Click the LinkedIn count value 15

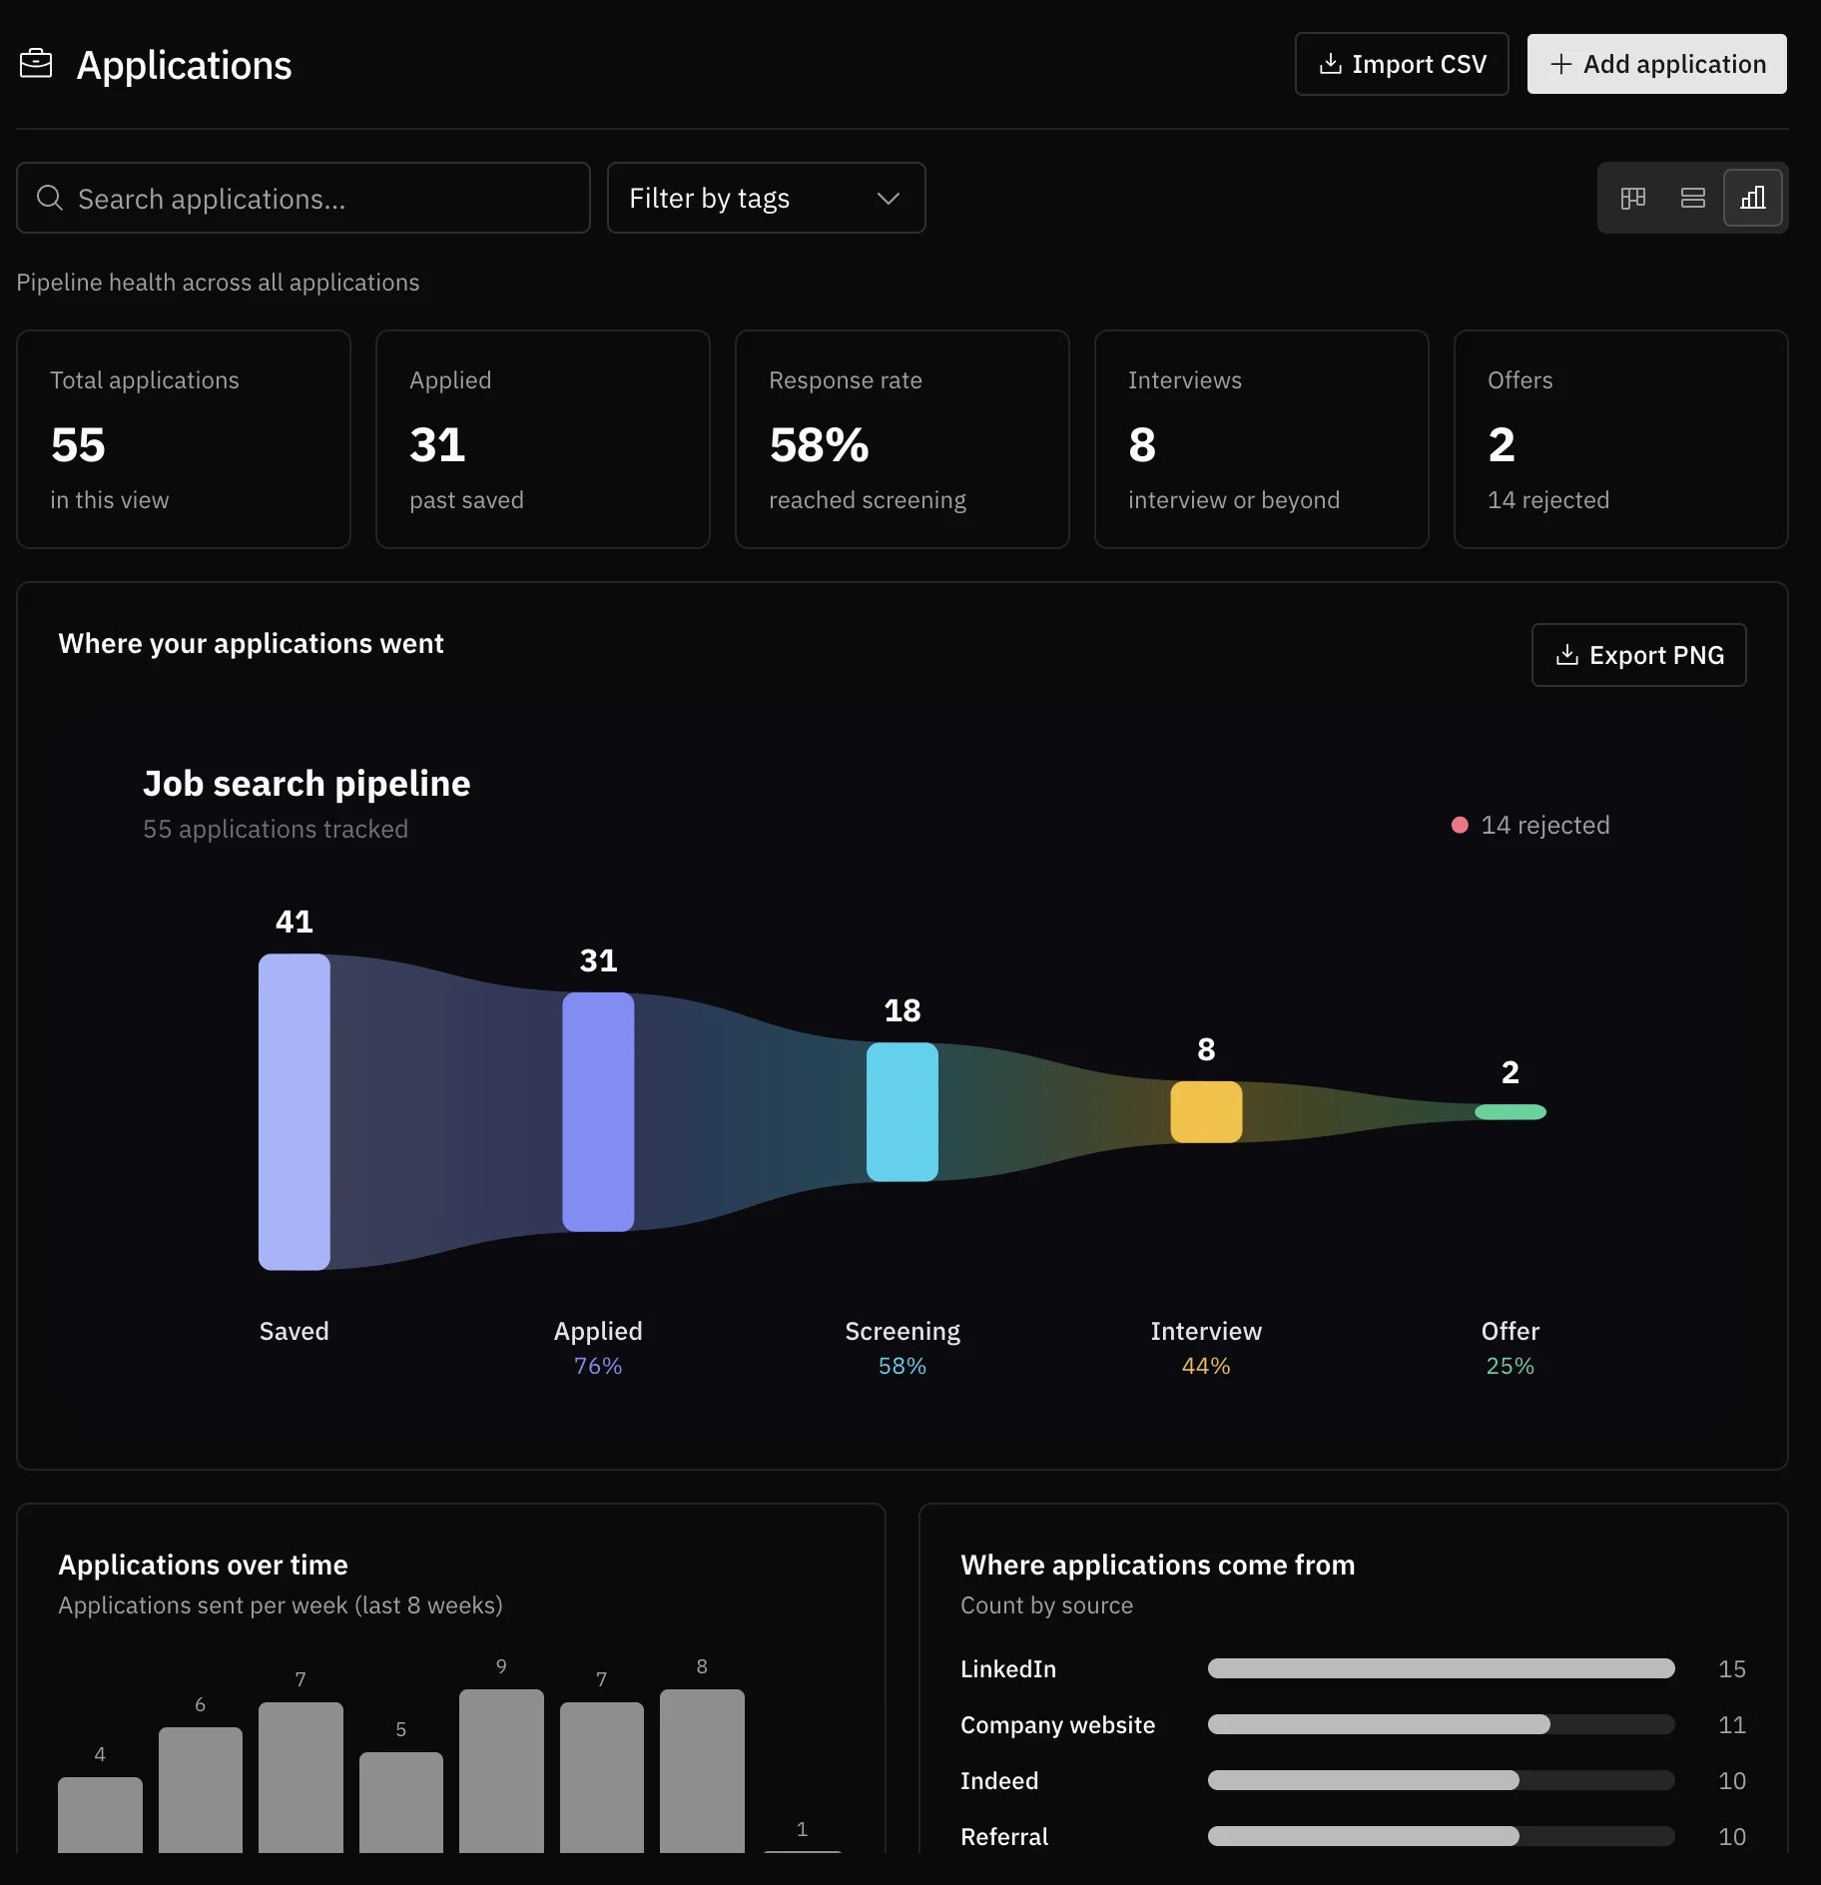(x=1732, y=1669)
